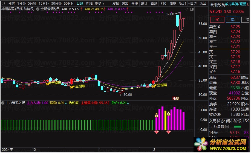The width and height of the screenshot is (251, 153).
Task: Click the first 金蝴蝶 butterfly marker in December
Action: click(x=48, y=83)
